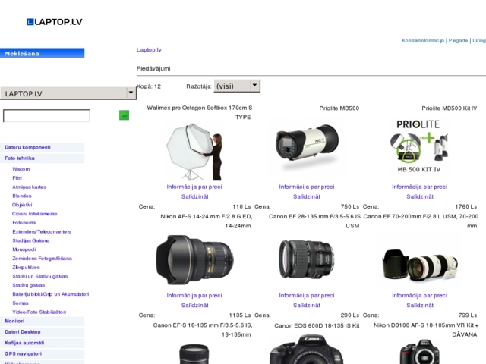Open the Piegāde delivery link
The image size is (486, 364).
click(458, 40)
